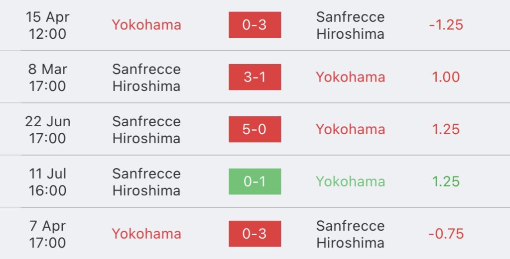
Task: Open Sanfrecce Hiroshima from the 15 Apr row
Action: 350,25
